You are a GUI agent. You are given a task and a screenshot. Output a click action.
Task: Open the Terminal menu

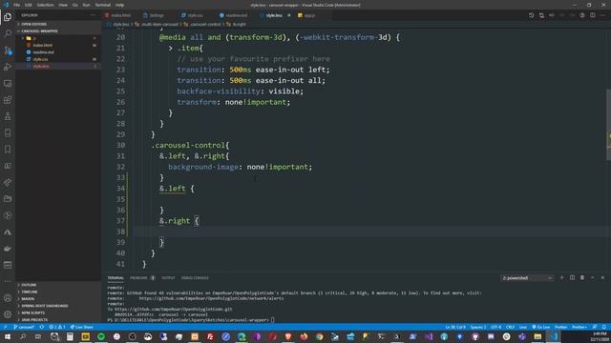pyautogui.click(x=103, y=5)
